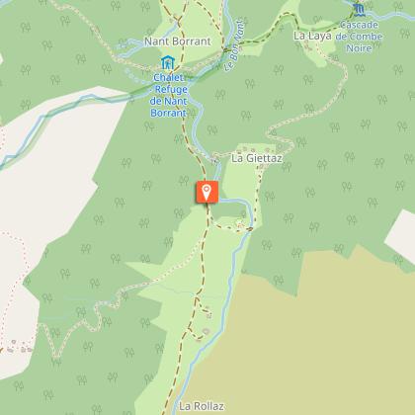
Task: Click the trail junction below the orange marker
Action: point(208,219)
